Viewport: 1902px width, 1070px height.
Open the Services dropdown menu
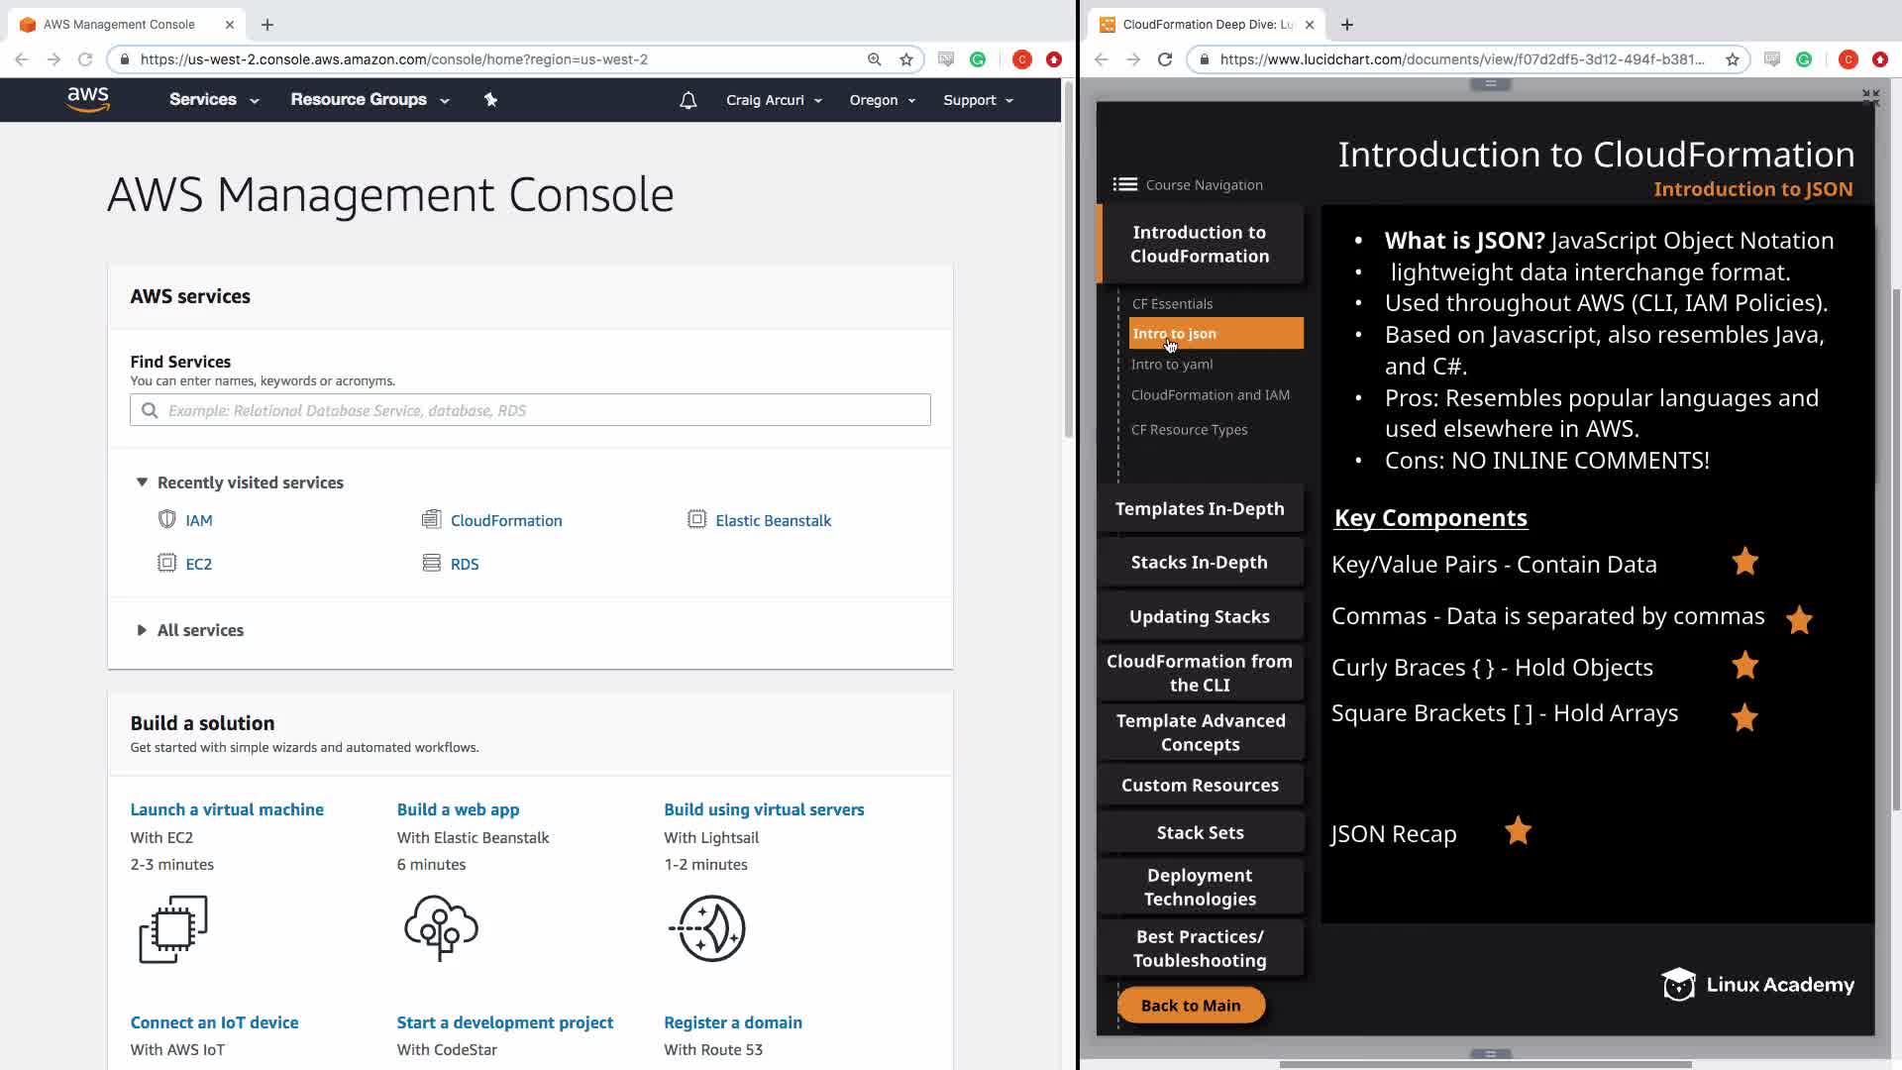(213, 99)
